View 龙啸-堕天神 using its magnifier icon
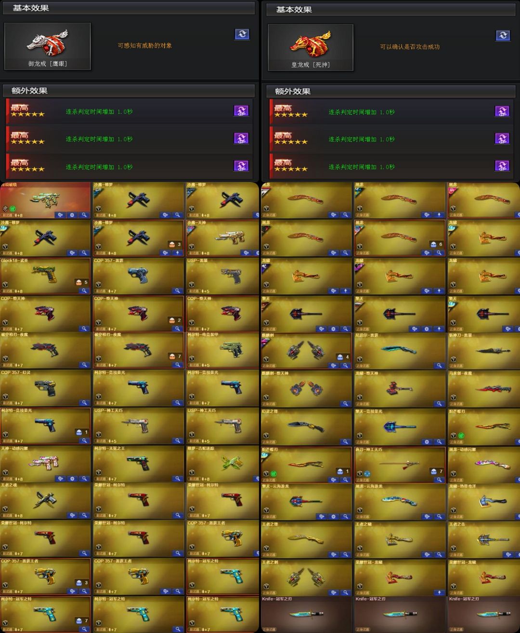 (439, 404)
